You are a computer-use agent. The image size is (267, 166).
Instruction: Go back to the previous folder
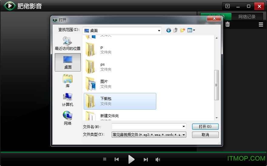click(169, 30)
